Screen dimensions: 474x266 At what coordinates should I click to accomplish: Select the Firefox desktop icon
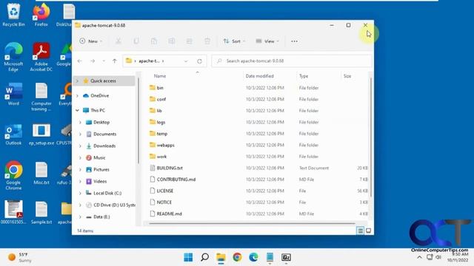(x=41, y=16)
